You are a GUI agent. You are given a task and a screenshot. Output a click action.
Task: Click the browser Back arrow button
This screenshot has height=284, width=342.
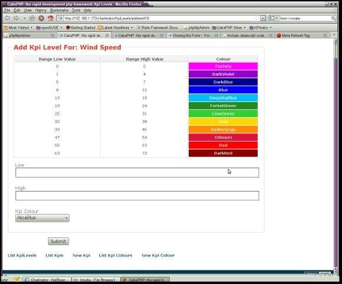point(7,18)
